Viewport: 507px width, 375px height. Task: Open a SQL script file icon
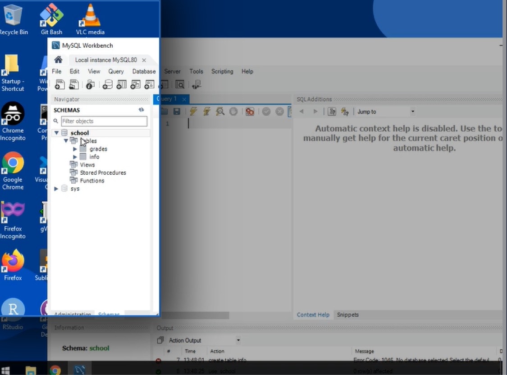point(74,85)
